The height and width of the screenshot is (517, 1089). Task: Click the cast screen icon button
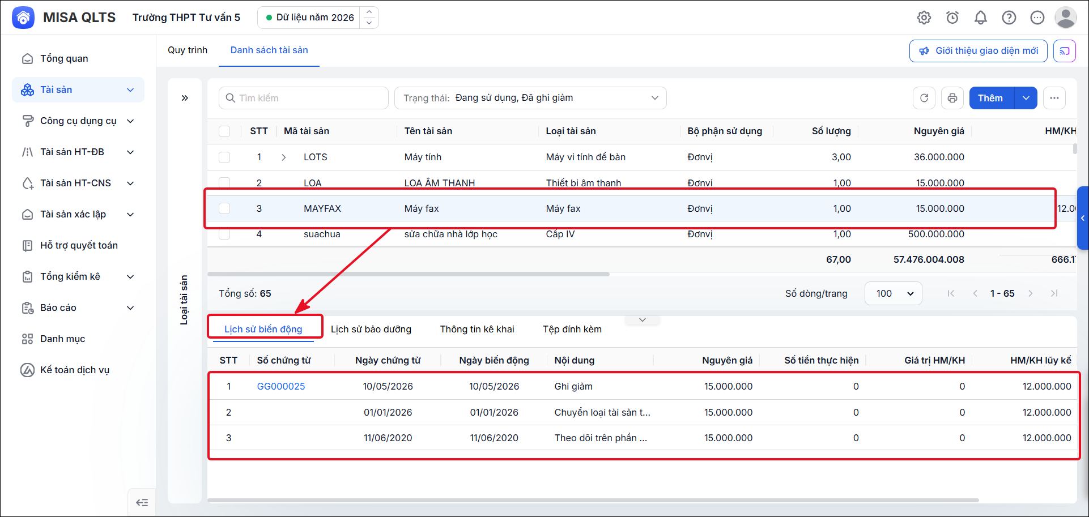point(1065,51)
